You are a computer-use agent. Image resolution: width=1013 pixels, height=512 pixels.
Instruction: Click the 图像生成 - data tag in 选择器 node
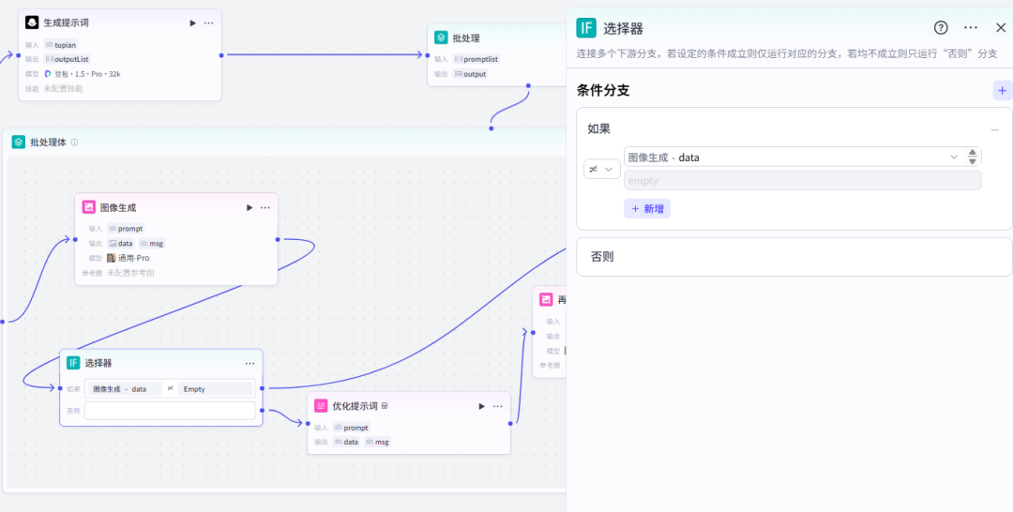pos(124,388)
